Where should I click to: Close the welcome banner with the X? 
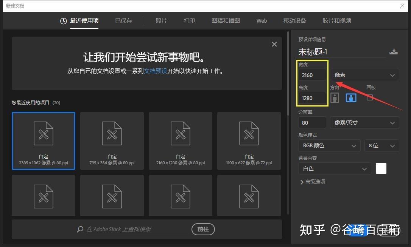pyautogui.click(x=274, y=44)
